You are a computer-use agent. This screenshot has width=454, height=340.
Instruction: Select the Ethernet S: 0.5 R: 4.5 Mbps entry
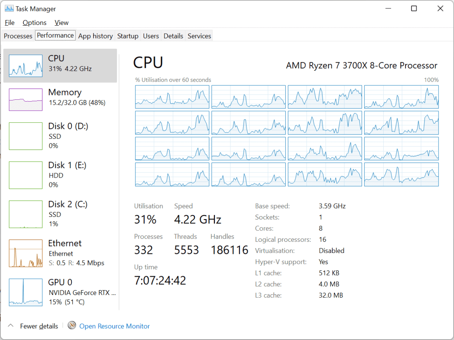click(x=60, y=253)
